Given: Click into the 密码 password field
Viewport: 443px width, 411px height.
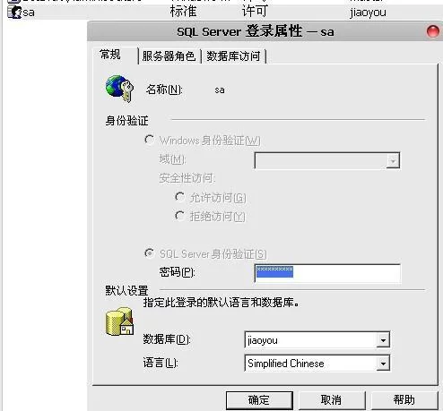Looking at the screenshot, I should 327,272.
